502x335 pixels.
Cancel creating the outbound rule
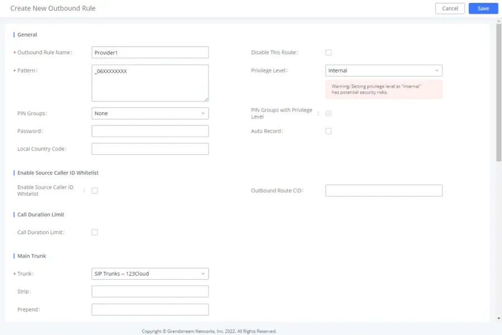(450, 8)
